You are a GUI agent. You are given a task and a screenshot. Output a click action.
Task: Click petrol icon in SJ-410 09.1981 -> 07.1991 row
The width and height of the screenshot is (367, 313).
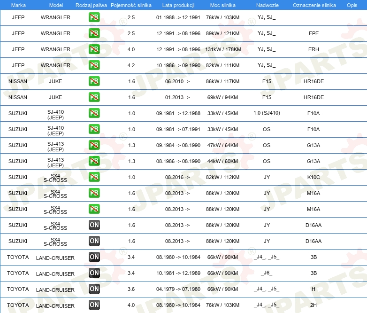pos(94,129)
